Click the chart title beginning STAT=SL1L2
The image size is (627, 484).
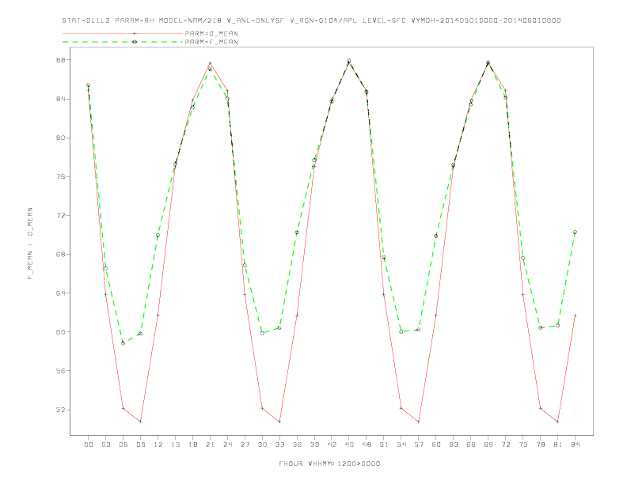point(311,21)
